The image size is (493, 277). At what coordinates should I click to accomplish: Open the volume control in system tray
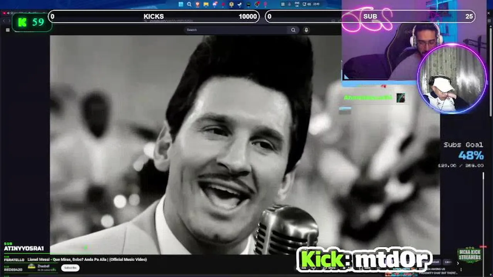point(309,4)
